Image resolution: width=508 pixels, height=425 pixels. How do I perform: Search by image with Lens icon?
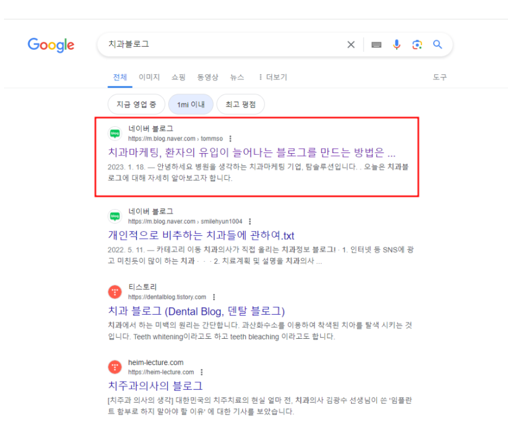point(417,45)
